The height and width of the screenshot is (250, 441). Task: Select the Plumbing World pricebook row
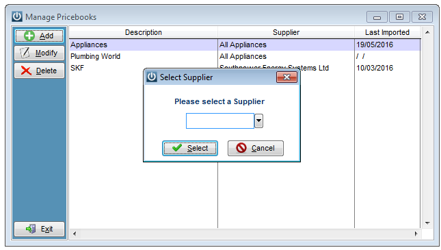coord(245,56)
